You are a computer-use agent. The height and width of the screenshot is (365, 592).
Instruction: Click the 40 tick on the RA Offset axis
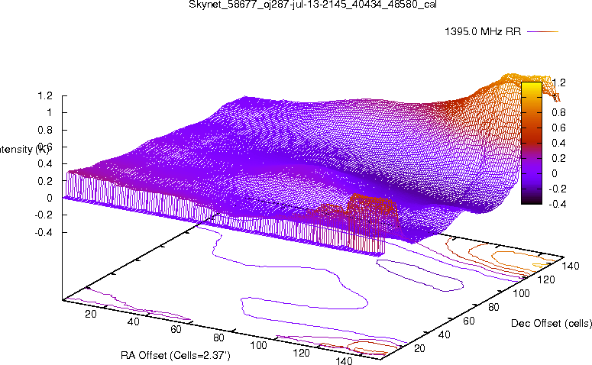(133, 322)
